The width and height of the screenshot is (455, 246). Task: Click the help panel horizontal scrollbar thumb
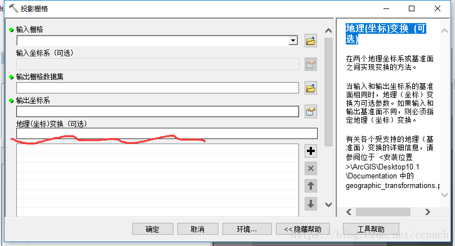383,212
